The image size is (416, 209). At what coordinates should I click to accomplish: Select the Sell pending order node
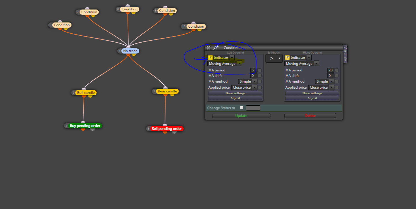point(167,129)
